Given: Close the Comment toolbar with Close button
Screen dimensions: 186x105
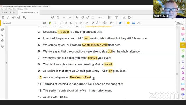Looking at the screenshot, I should pyautogui.click(x=179, y=23).
